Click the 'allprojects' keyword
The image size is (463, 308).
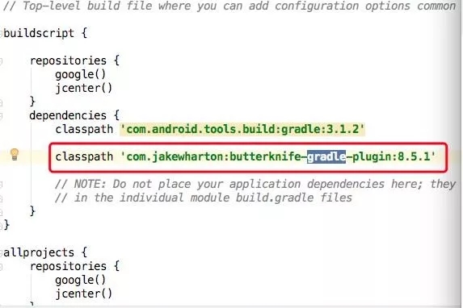[x=39, y=253]
